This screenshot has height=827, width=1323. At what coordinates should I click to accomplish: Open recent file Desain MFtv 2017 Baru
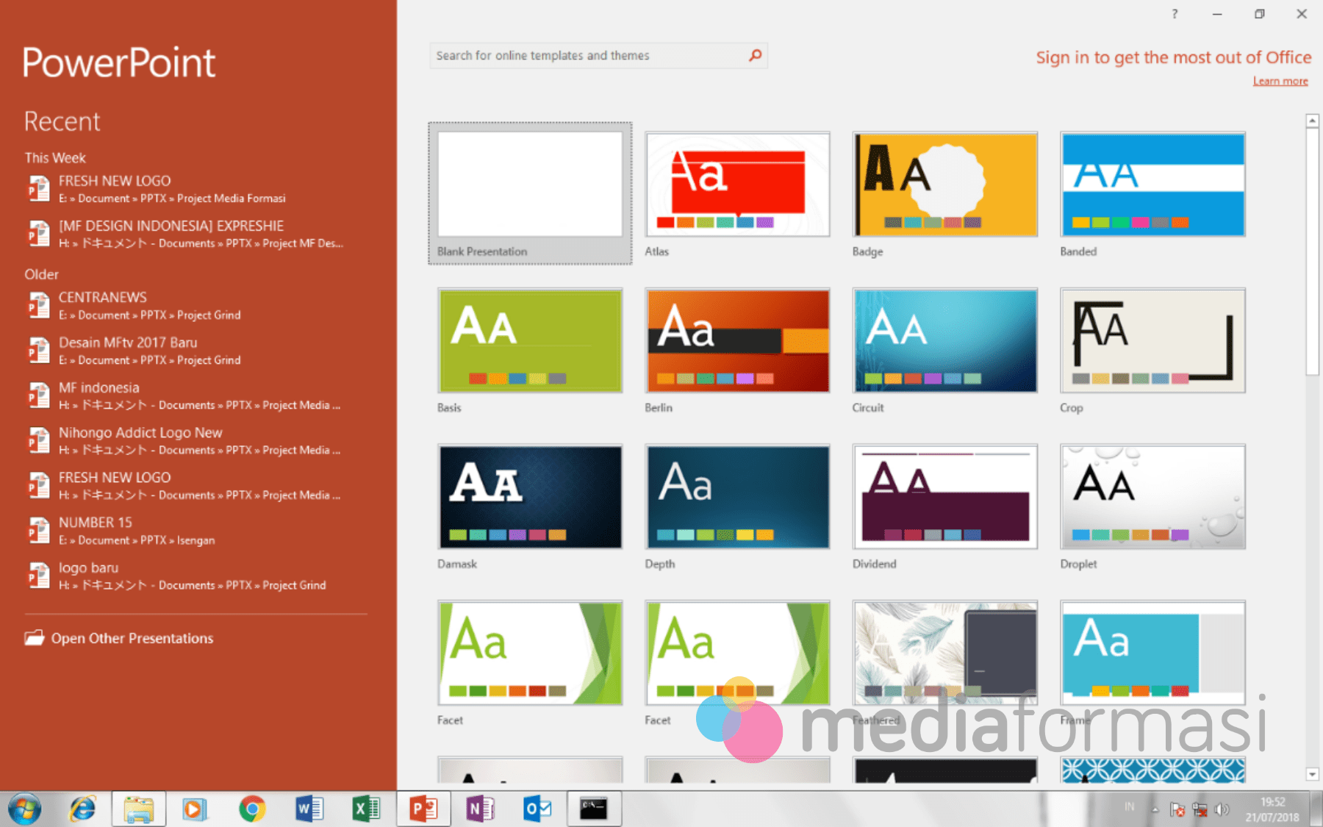tap(196, 351)
